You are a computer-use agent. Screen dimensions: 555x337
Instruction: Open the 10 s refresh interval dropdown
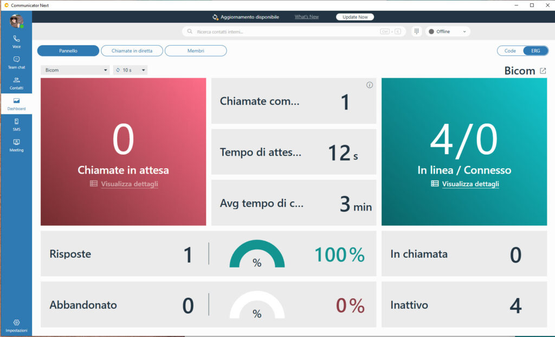(x=130, y=70)
